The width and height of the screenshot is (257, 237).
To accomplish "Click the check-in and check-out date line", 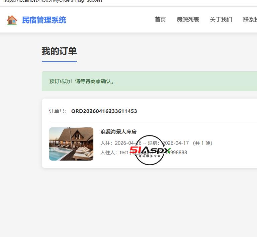I will tap(156, 143).
